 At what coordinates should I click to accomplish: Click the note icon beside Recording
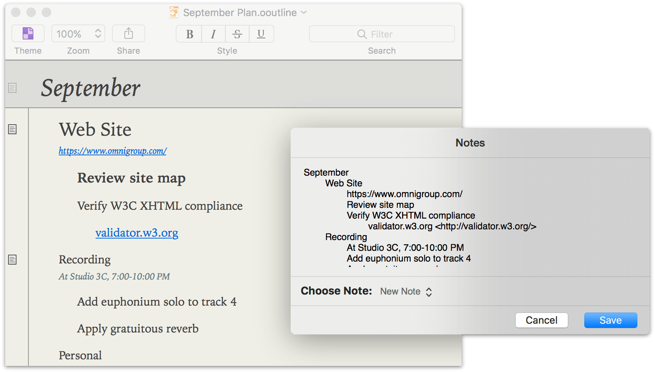click(12, 260)
